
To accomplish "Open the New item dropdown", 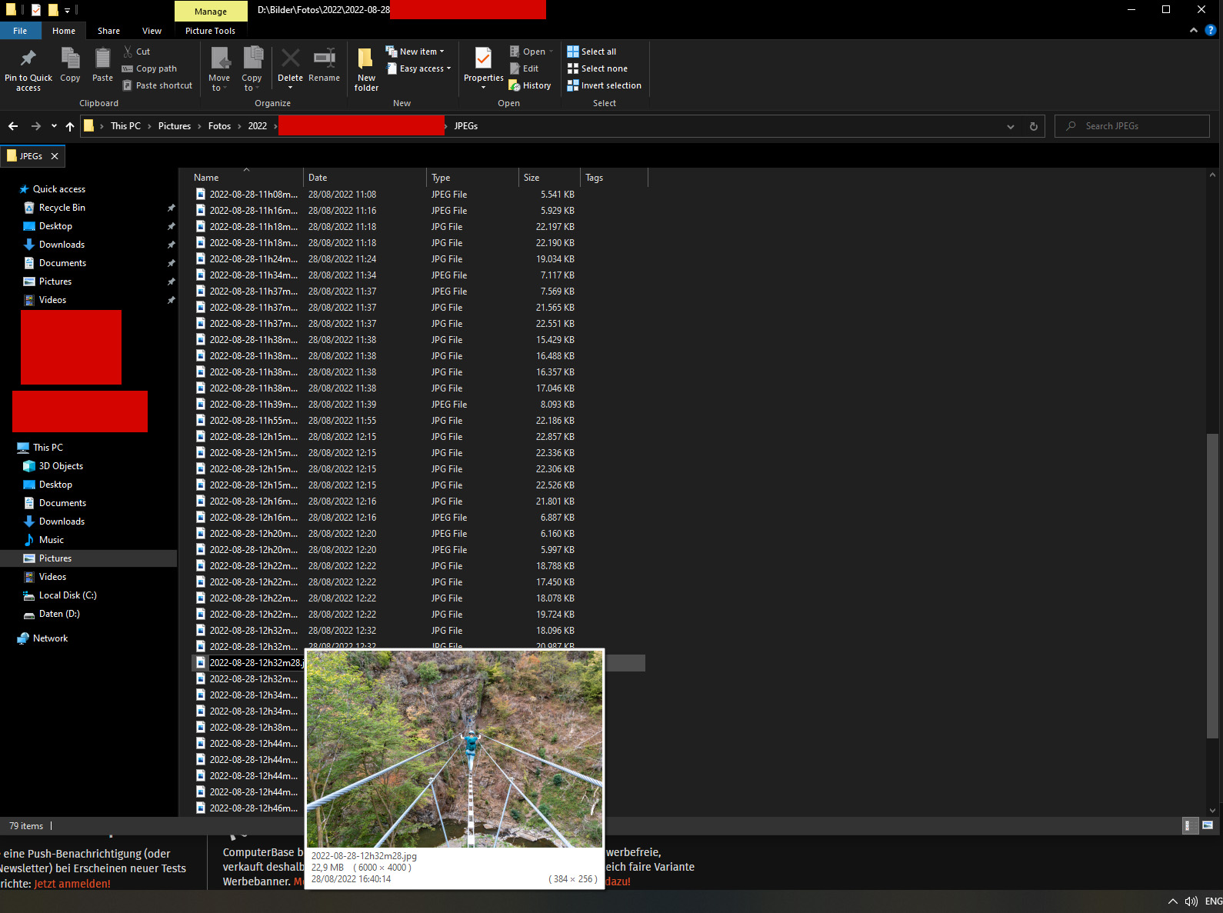I will pos(415,52).
